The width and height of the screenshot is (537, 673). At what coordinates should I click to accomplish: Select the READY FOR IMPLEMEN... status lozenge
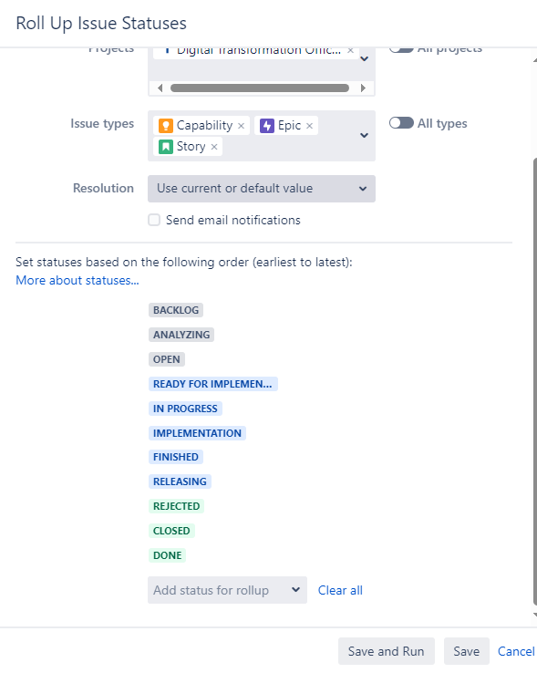(213, 384)
